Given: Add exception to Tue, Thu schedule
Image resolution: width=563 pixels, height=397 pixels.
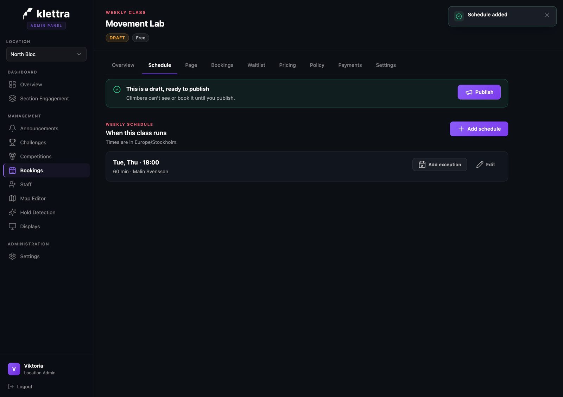Looking at the screenshot, I should 439,165.
